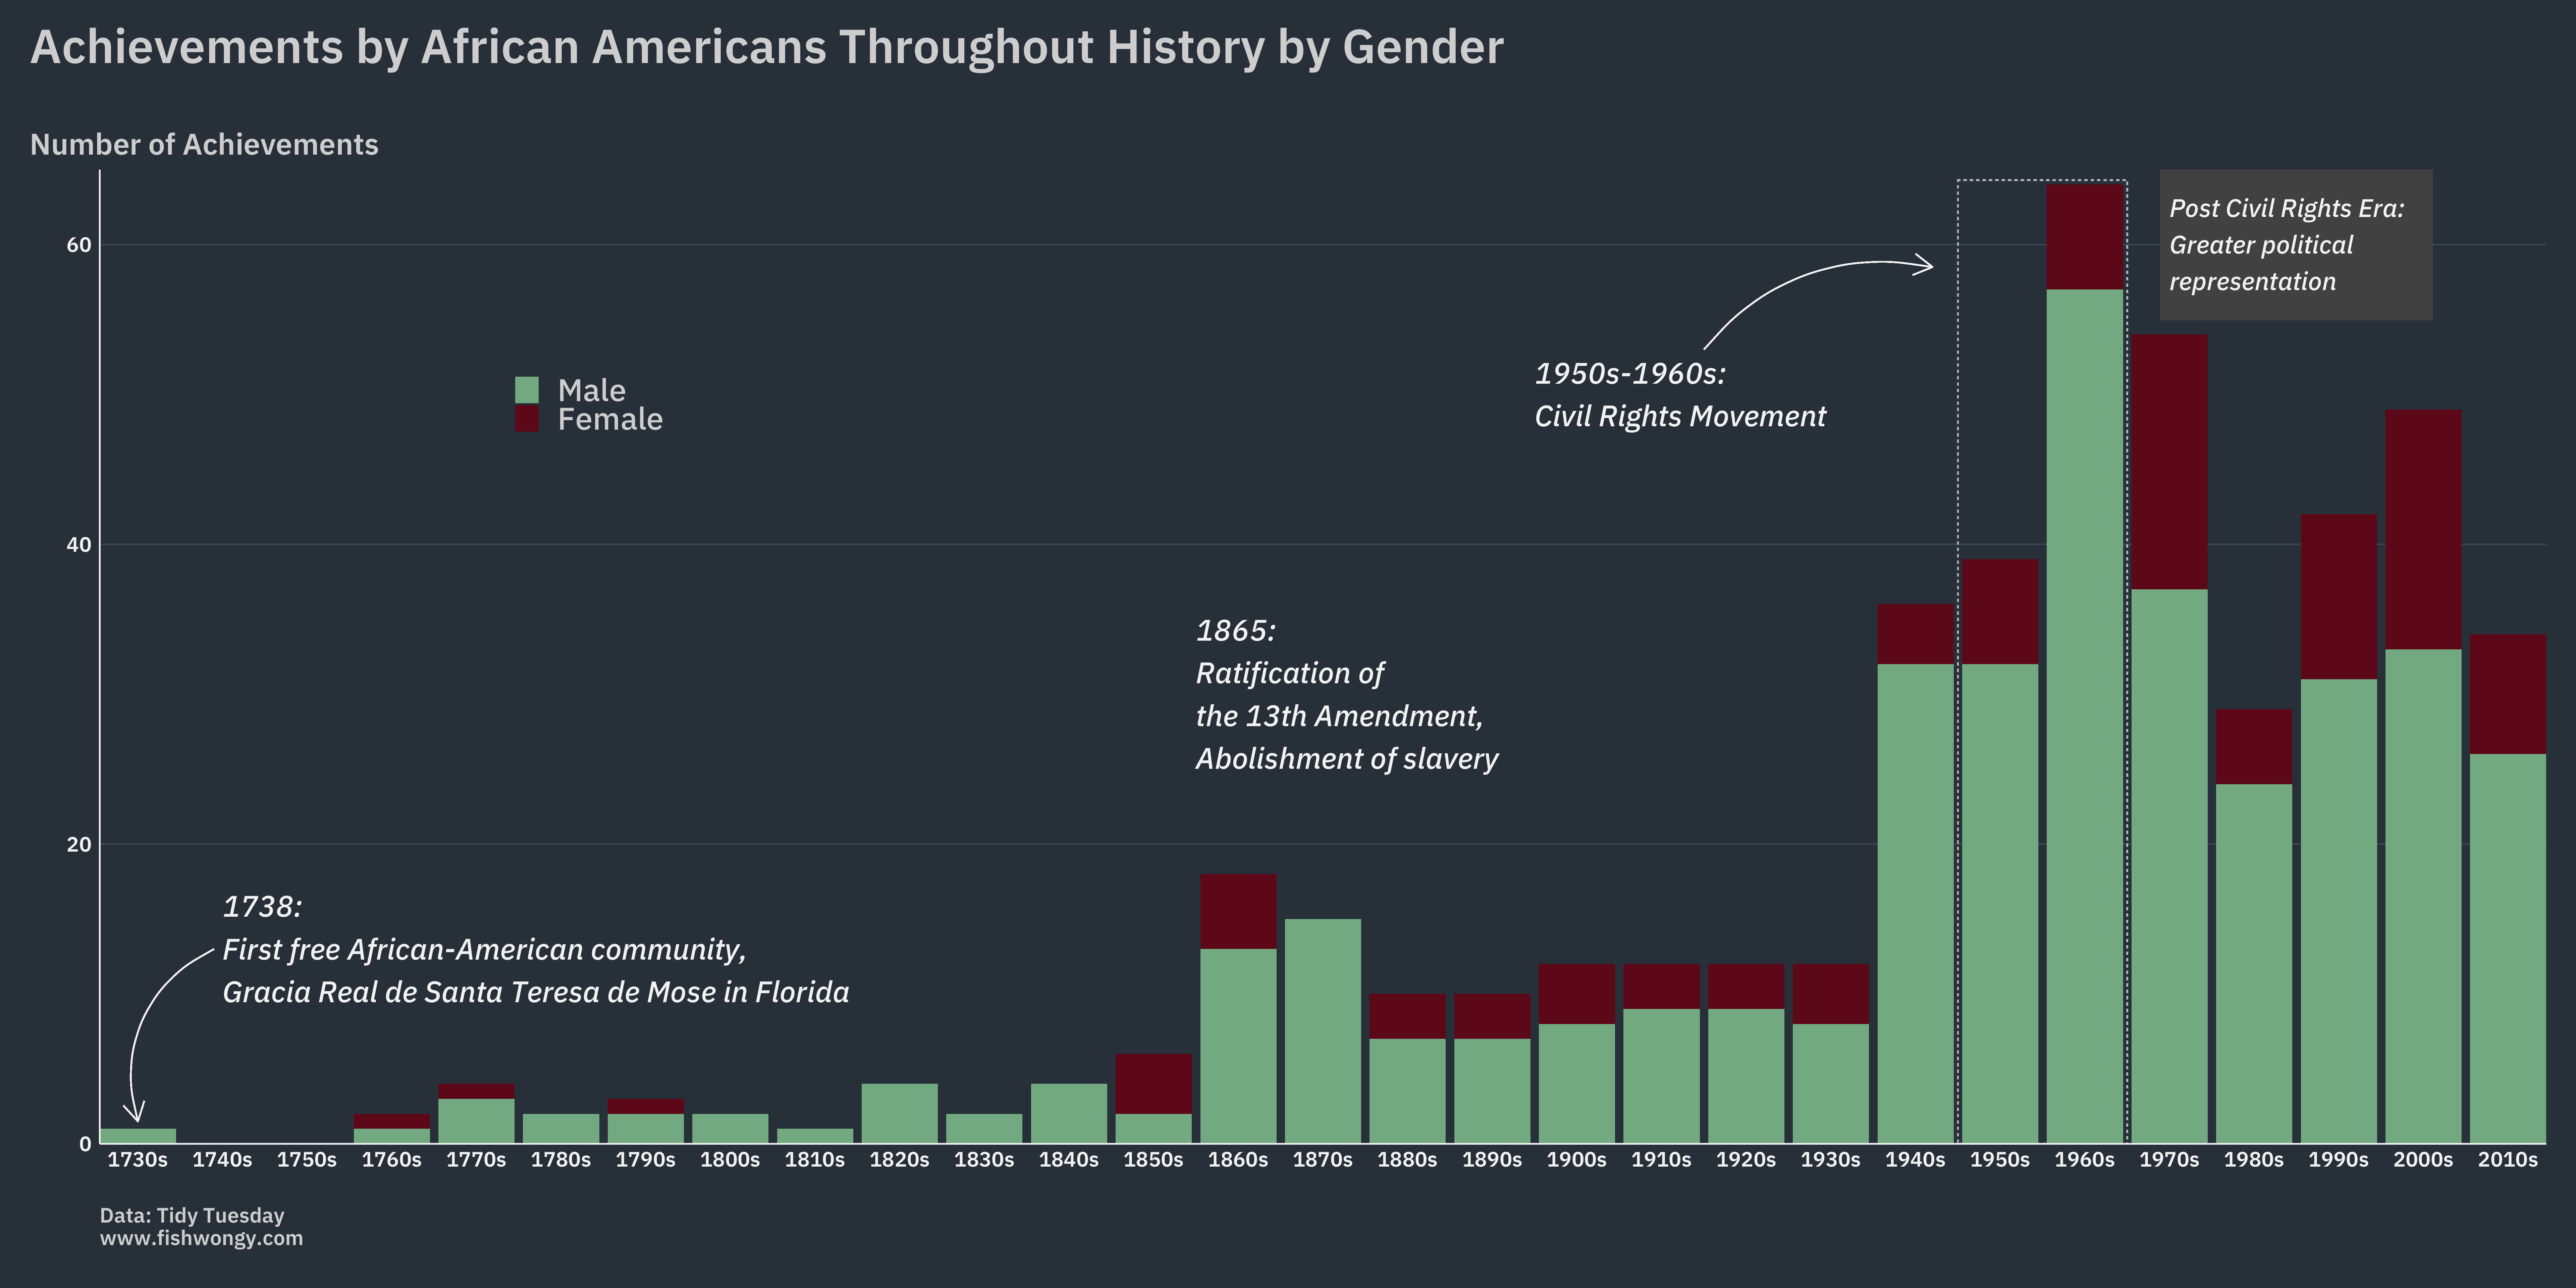Image resolution: width=2576 pixels, height=1288 pixels.
Task: Click the '1900s' x-axis label
Action: point(1577,1160)
